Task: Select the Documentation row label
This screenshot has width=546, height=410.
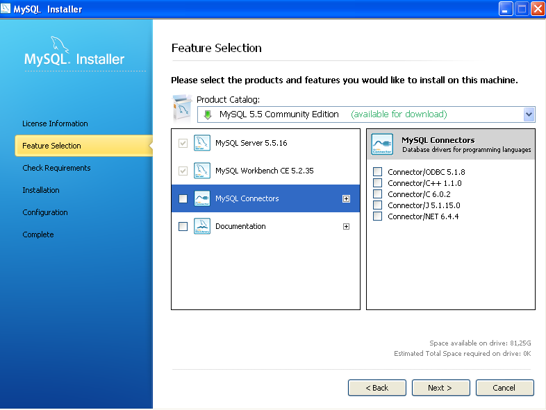Action: point(240,226)
